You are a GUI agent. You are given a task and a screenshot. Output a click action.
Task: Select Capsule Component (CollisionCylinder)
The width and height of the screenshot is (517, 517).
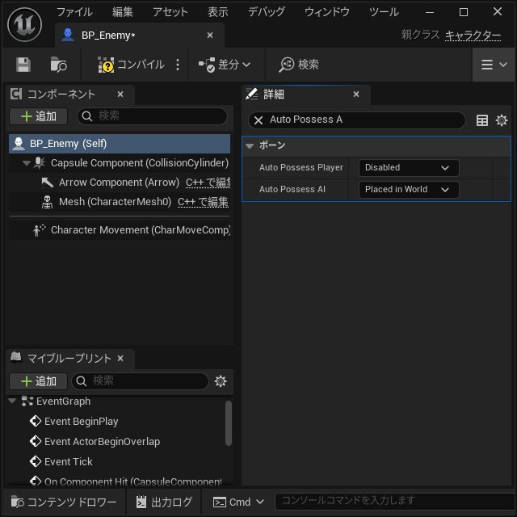[140, 163]
